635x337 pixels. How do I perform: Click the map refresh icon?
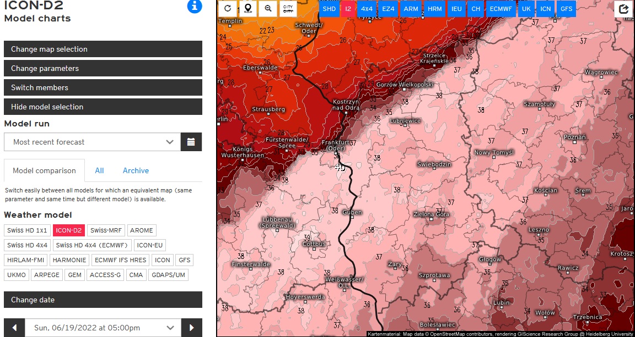pyautogui.click(x=227, y=9)
